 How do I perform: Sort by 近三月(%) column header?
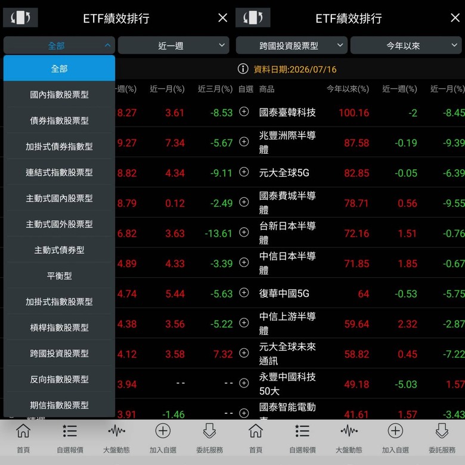(x=215, y=89)
